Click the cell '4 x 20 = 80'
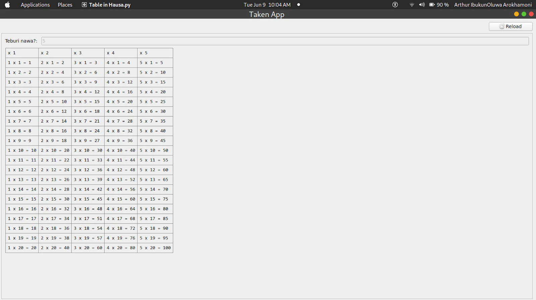This screenshot has width=536, height=300. tap(121, 248)
